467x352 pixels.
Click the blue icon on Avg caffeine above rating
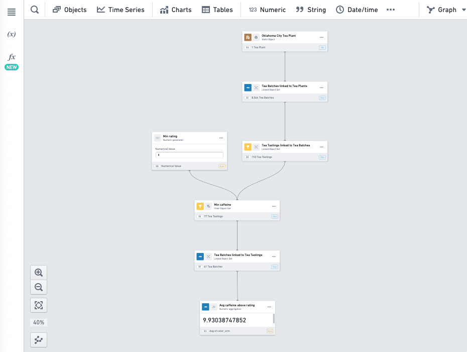pos(205,307)
